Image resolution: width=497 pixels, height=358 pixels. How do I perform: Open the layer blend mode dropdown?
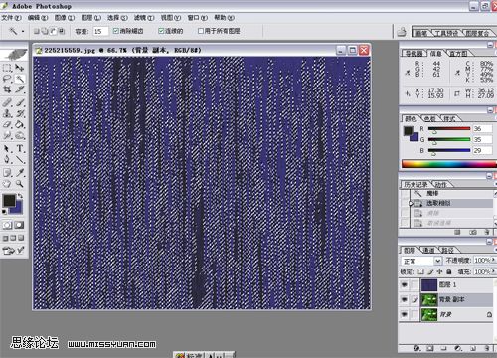click(x=421, y=261)
